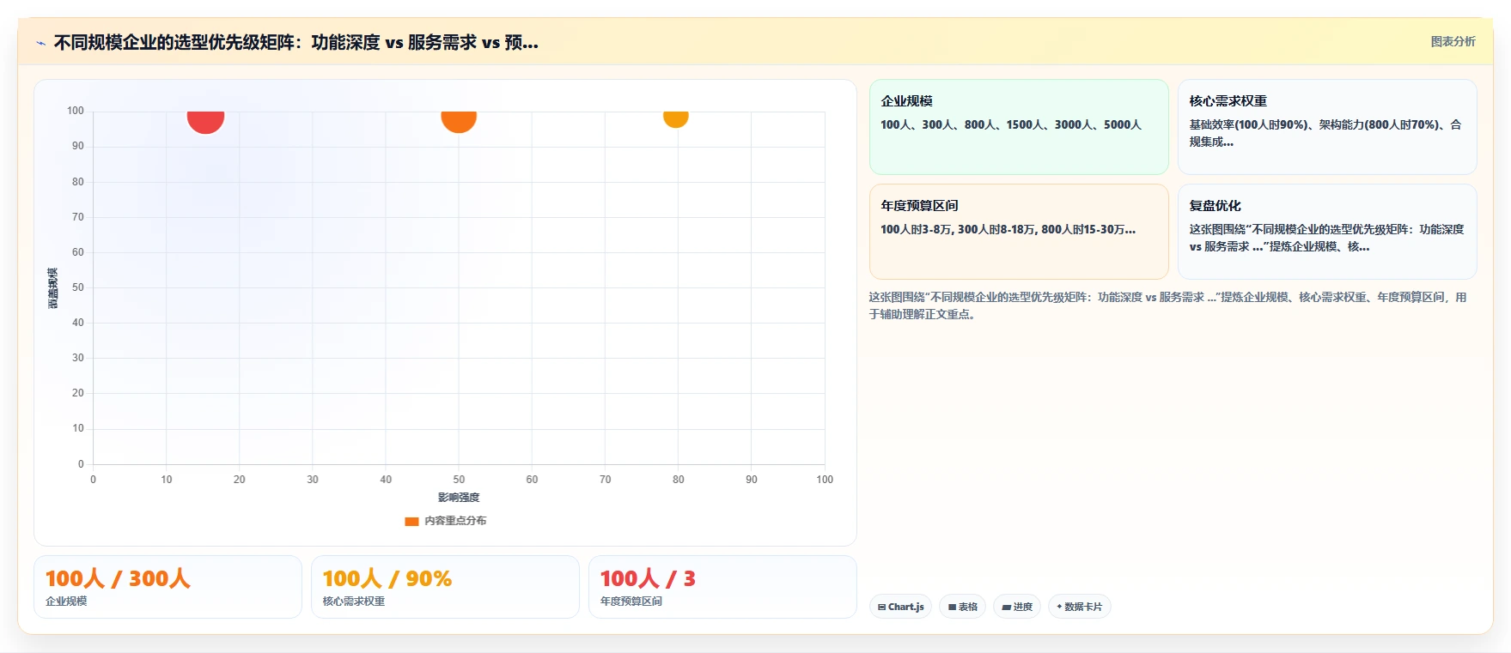The width and height of the screenshot is (1511, 653).
Task: Click the red bubble data point
Action: click(x=205, y=121)
